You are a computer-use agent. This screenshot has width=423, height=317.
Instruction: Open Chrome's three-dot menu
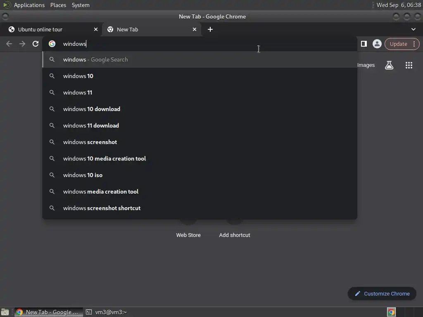click(414, 44)
